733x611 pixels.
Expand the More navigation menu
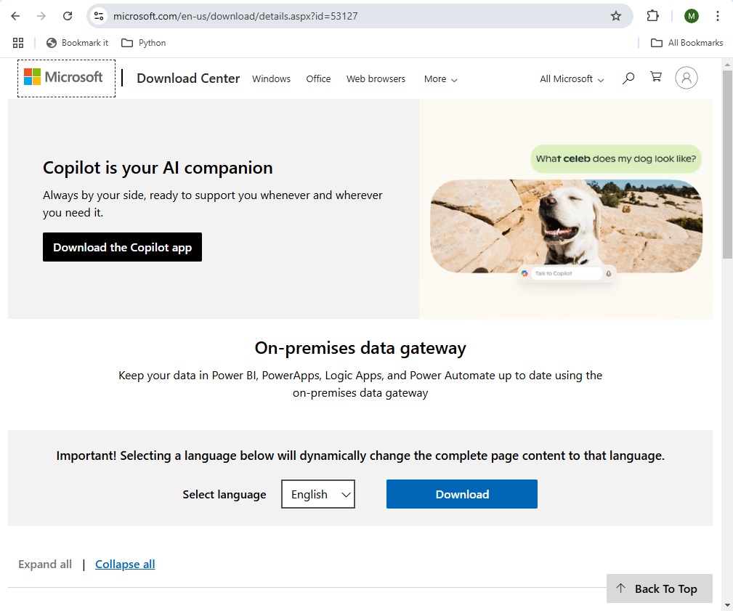tap(440, 79)
